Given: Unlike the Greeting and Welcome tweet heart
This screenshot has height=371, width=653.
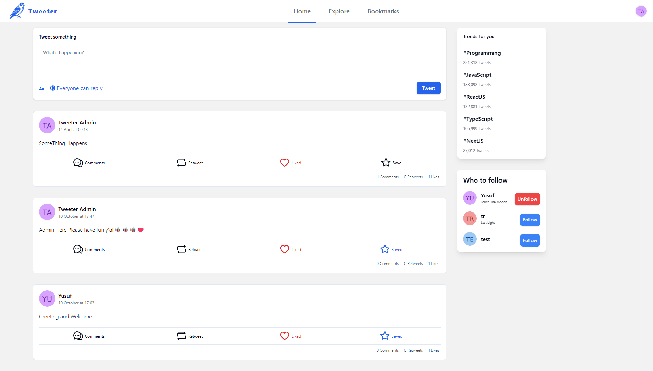Looking at the screenshot, I should 291,336.
